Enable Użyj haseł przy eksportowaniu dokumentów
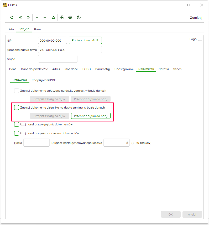Viewport: 209px width, 225px height. click(17, 133)
